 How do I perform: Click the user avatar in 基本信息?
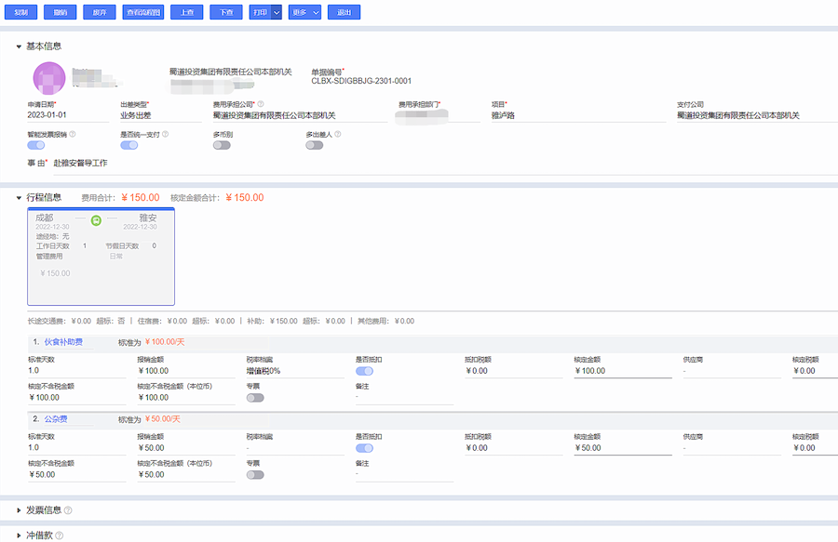48,78
